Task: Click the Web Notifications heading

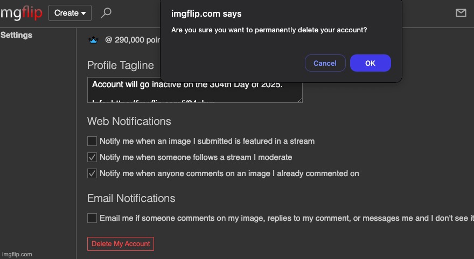Action: click(x=129, y=122)
